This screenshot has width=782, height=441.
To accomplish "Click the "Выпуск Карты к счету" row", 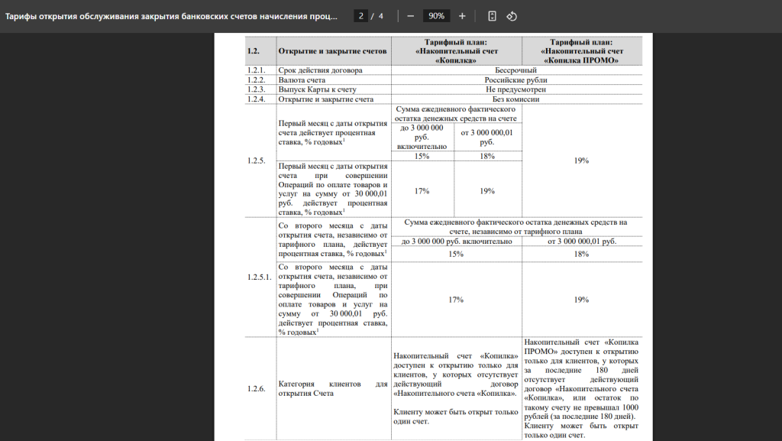I will [x=317, y=89].
